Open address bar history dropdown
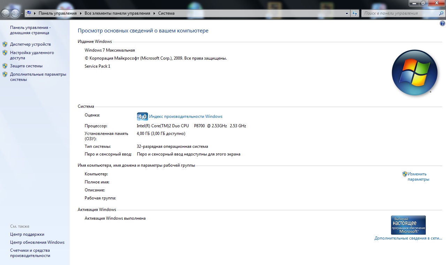Image resolution: width=446 pixels, height=265 pixels. pos(347,13)
